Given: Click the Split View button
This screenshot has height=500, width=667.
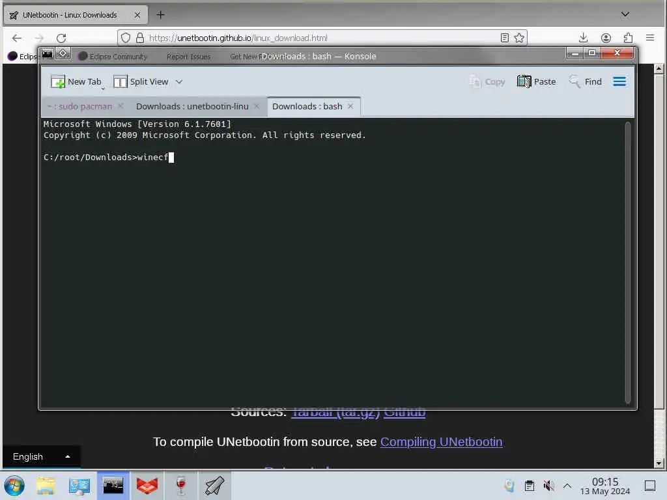Looking at the screenshot, I should pos(141,81).
